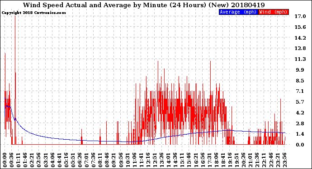
Task: Click the 11.3 y-axis label
Action: [300, 59]
